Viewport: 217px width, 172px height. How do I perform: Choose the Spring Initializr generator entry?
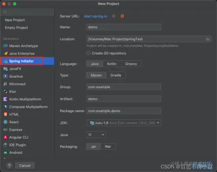point(27,61)
